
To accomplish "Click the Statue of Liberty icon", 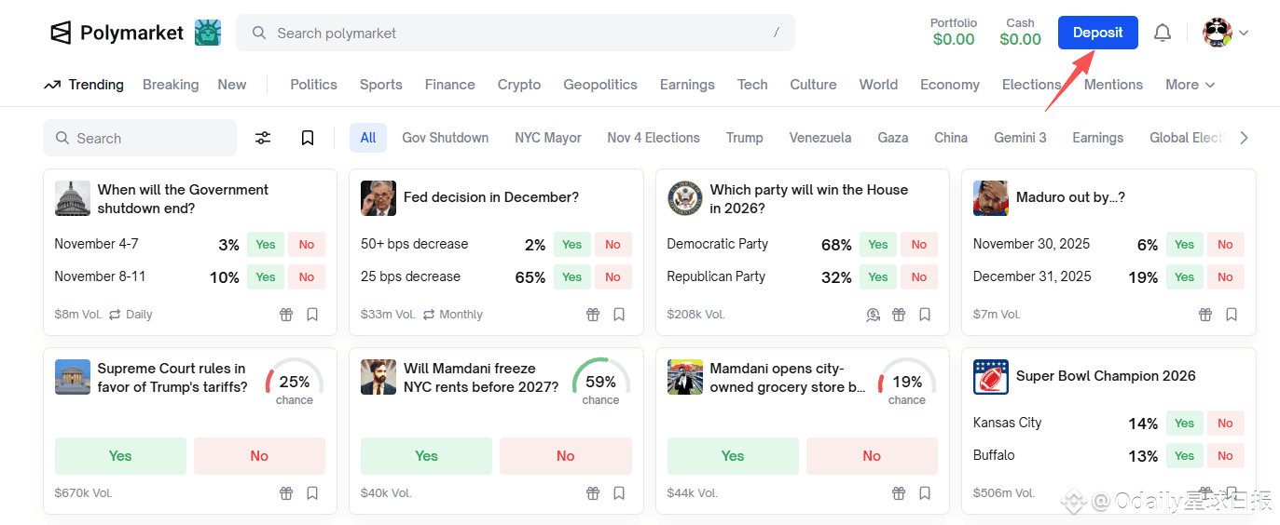I will tap(208, 34).
